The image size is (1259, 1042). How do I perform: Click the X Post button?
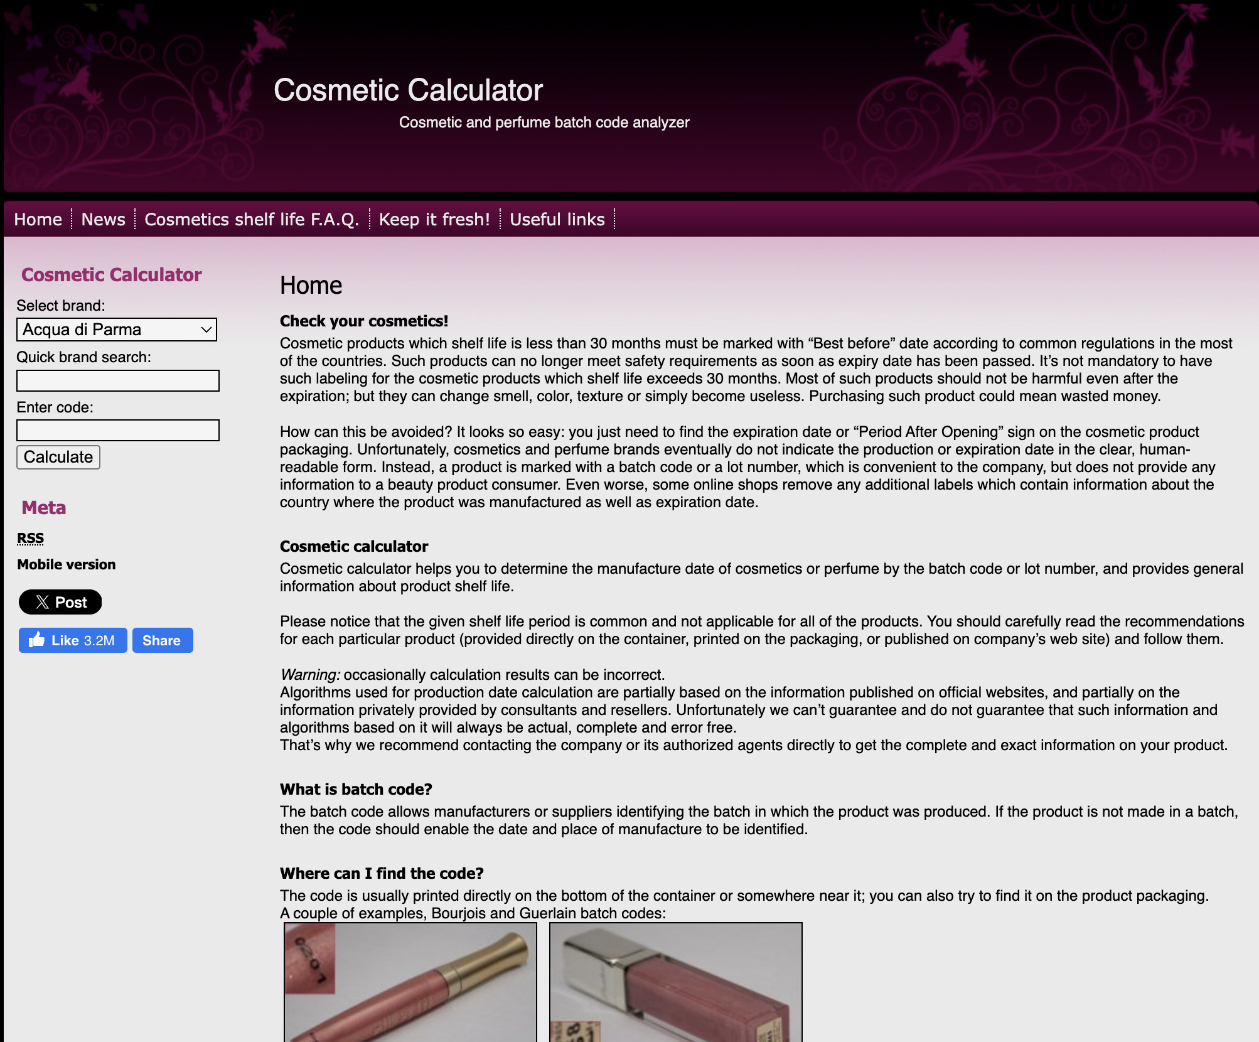(x=60, y=603)
